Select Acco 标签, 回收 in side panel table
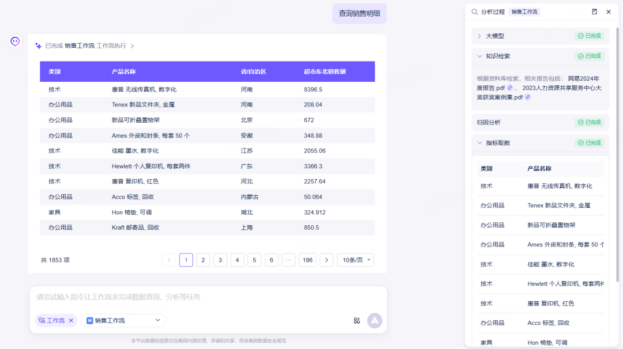623x349 pixels. tap(549, 323)
